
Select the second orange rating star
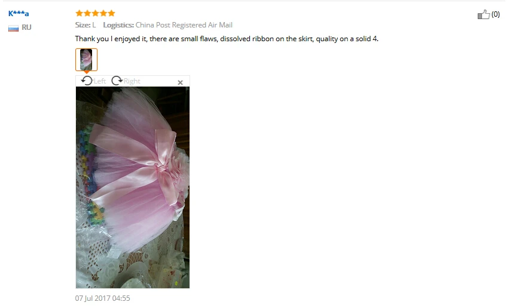(x=87, y=13)
